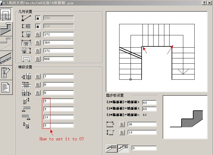Click the riser height dimension icon
The width and height of the screenshot is (213, 155).
(x=110, y=133)
